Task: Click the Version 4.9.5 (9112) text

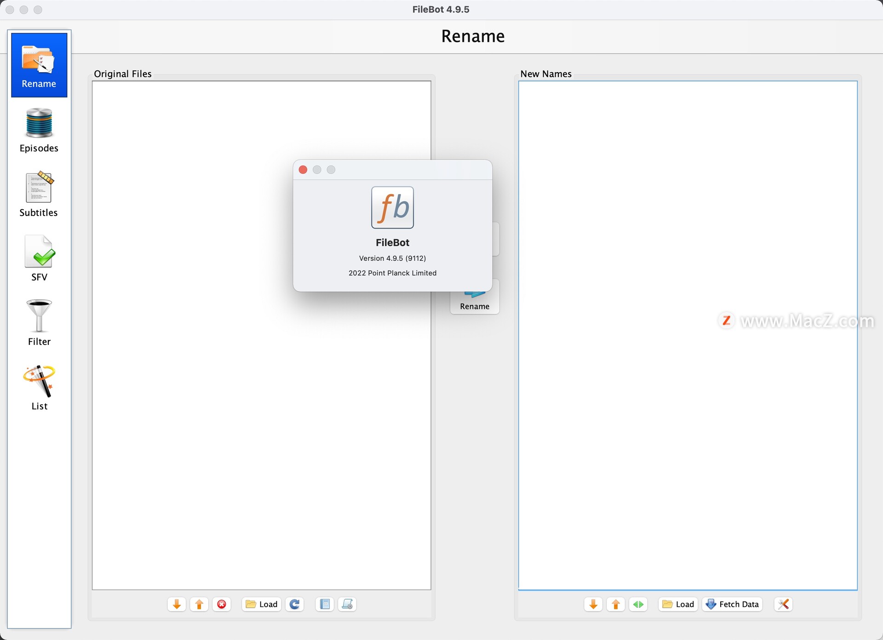Action: pos(392,258)
